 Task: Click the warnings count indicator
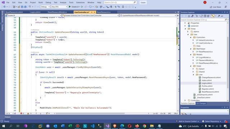pyautogui.click(x=29, y=114)
